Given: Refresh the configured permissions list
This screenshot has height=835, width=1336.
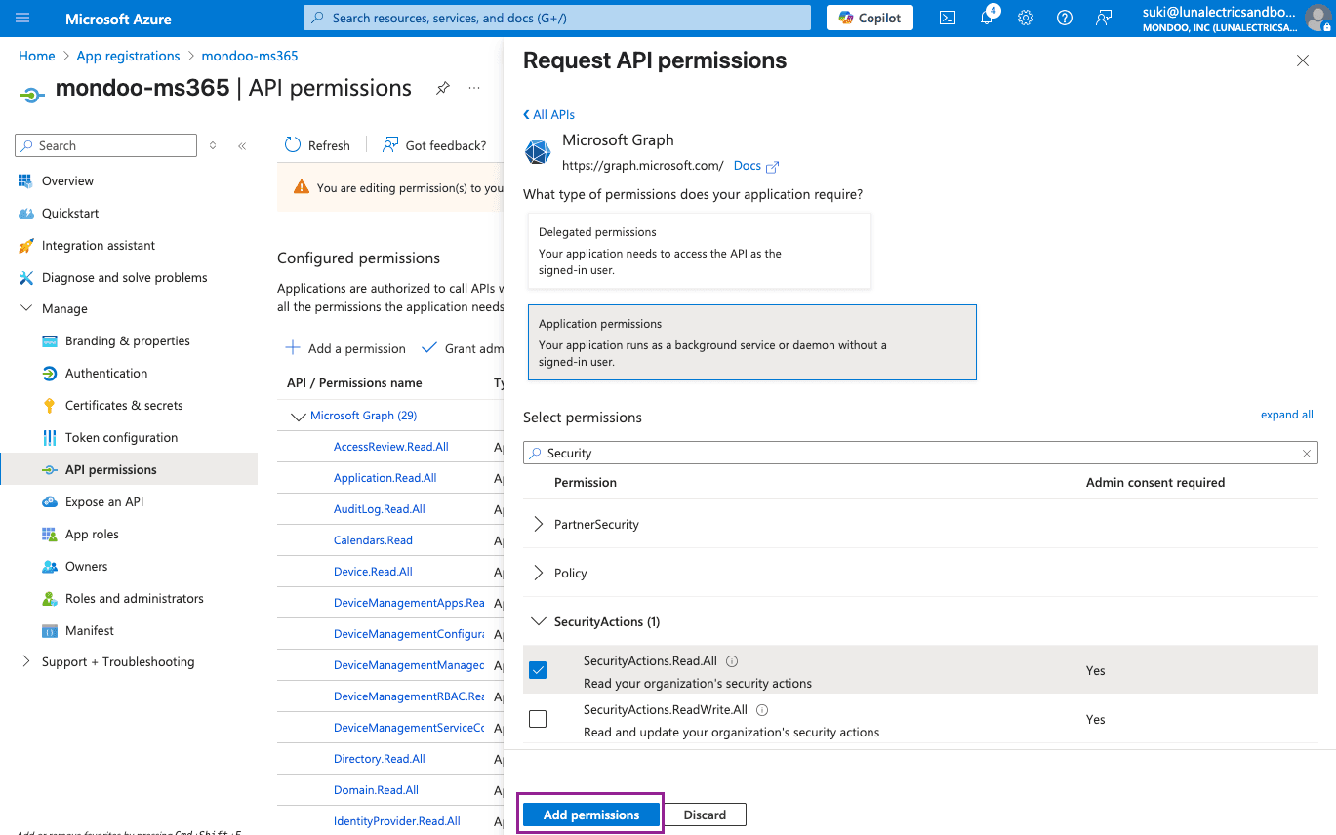Looking at the screenshot, I should (x=317, y=144).
